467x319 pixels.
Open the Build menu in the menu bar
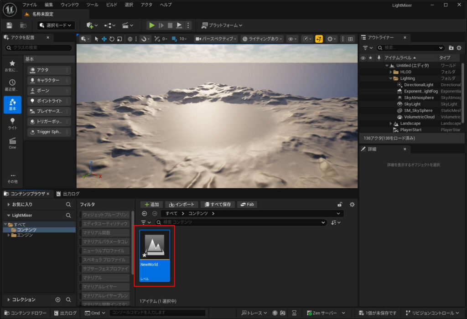[111, 5]
